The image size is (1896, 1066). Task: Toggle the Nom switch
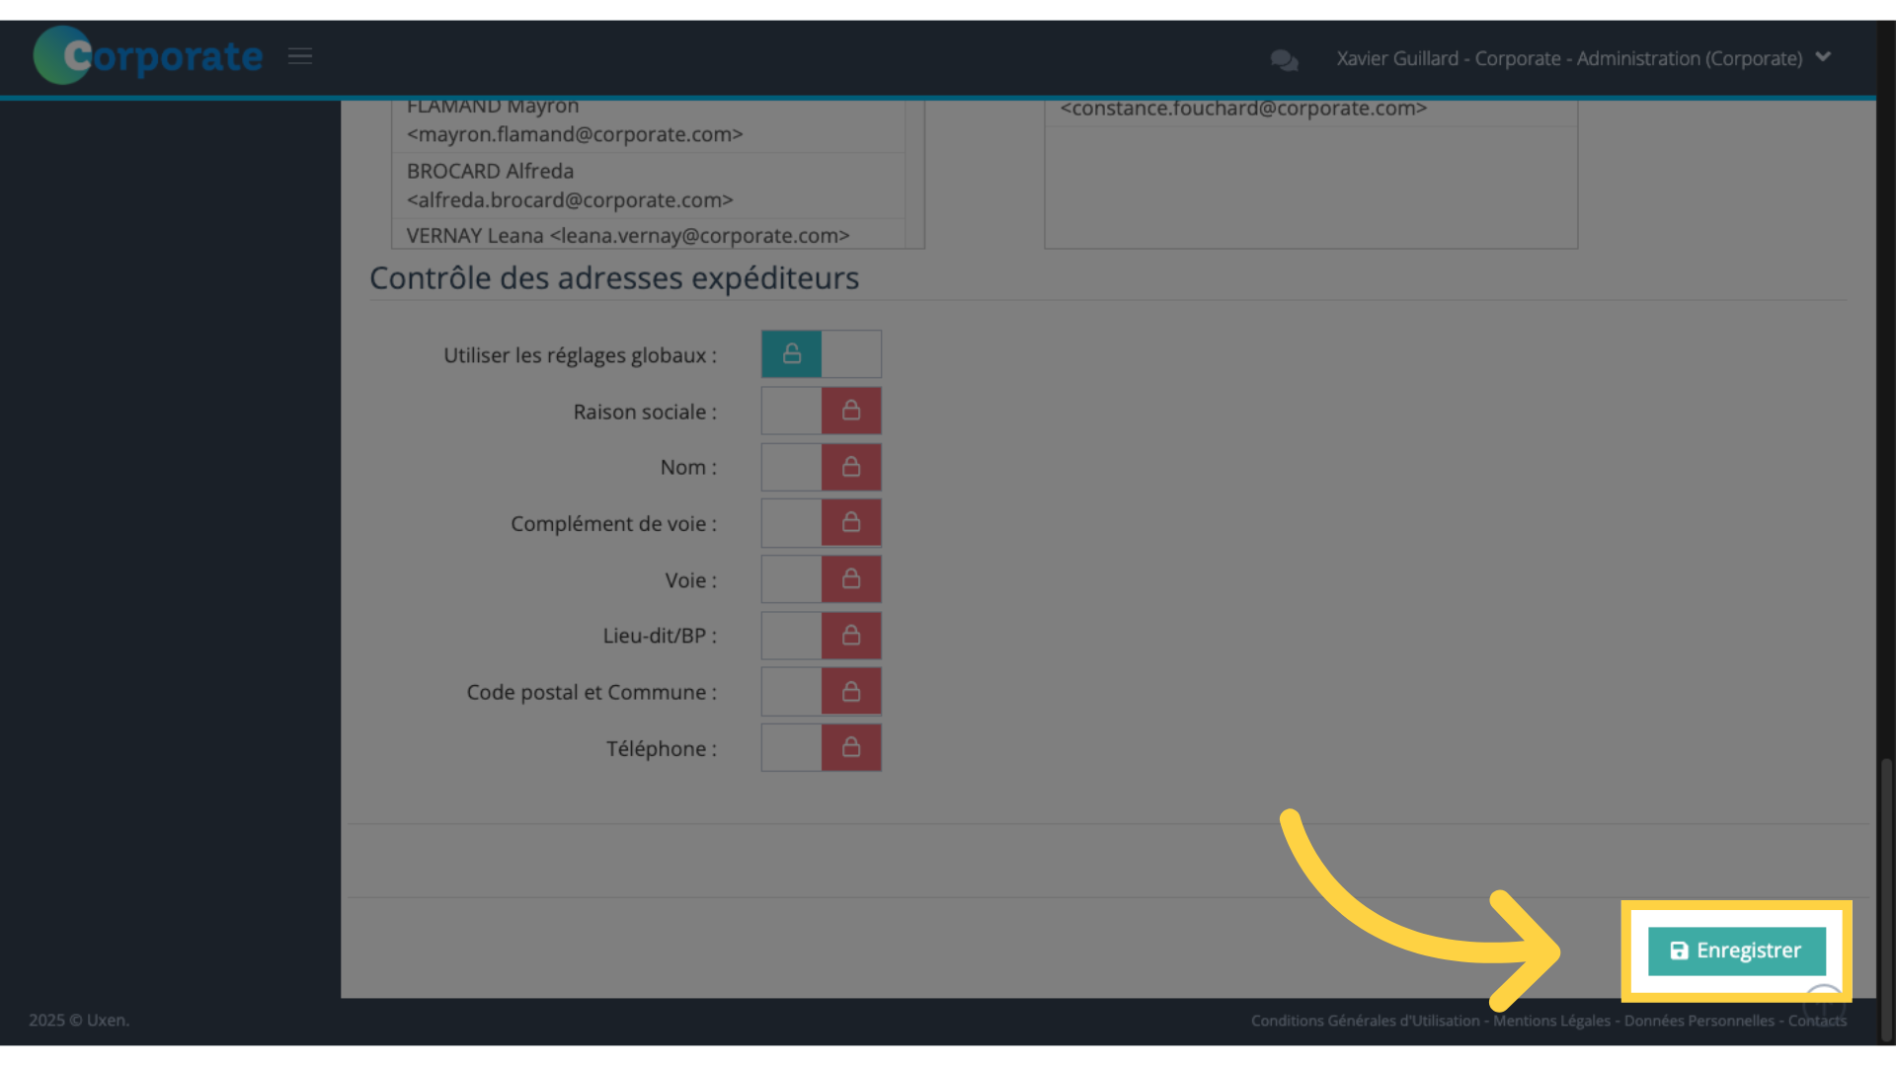pyautogui.click(x=821, y=467)
